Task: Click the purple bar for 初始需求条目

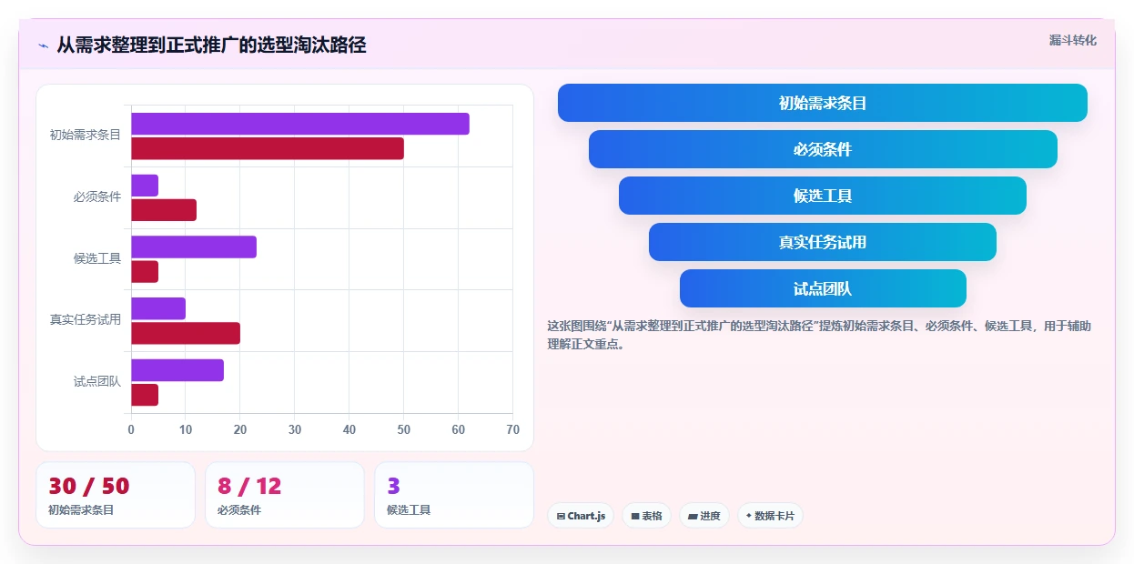Action: 300,124
